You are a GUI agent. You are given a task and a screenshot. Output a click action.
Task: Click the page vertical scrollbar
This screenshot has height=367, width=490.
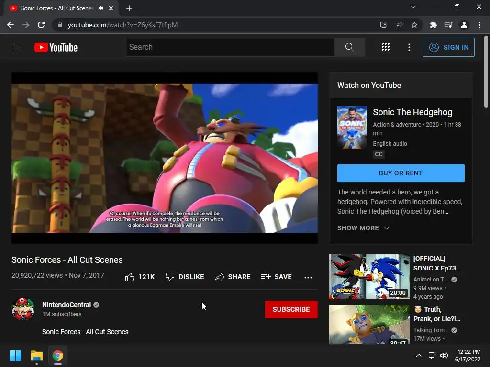click(x=486, y=72)
